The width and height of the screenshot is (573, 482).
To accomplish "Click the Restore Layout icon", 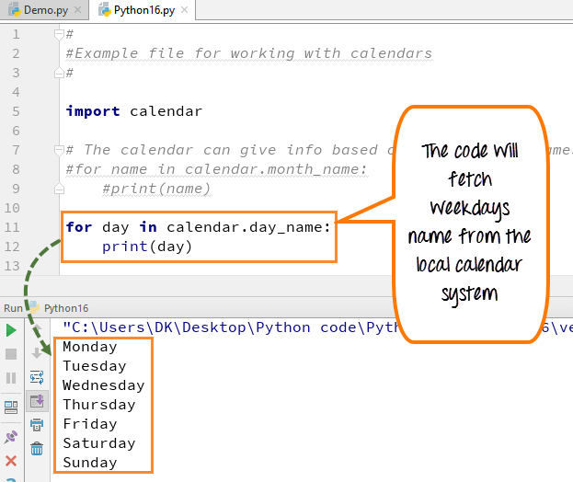I will tap(11, 407).
